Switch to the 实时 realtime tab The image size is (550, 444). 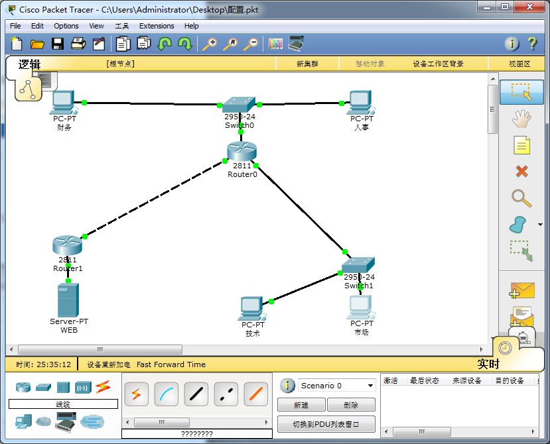tap(488, 364)
